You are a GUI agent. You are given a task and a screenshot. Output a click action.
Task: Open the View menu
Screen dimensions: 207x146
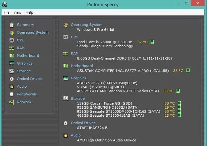[x=17, y=12]
